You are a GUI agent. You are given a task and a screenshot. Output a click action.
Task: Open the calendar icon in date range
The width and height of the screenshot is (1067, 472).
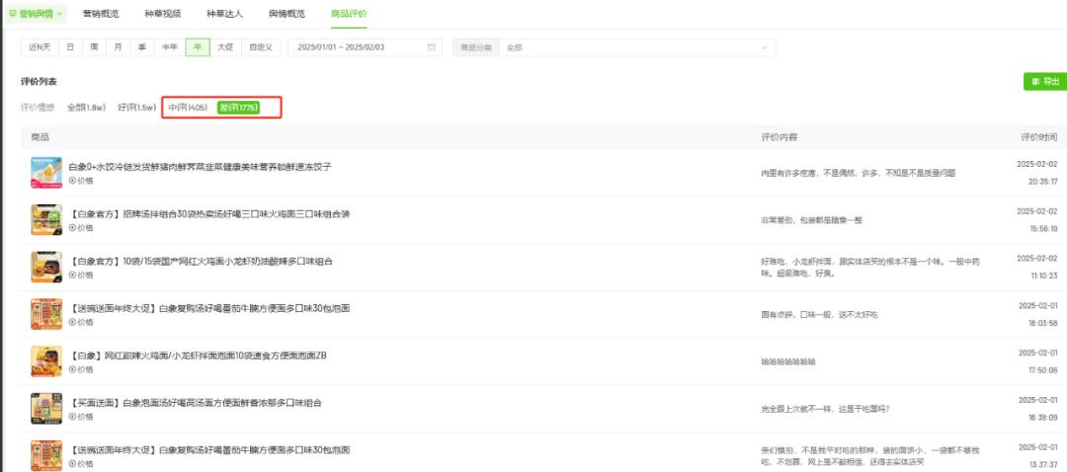click(x=431, y=47)
